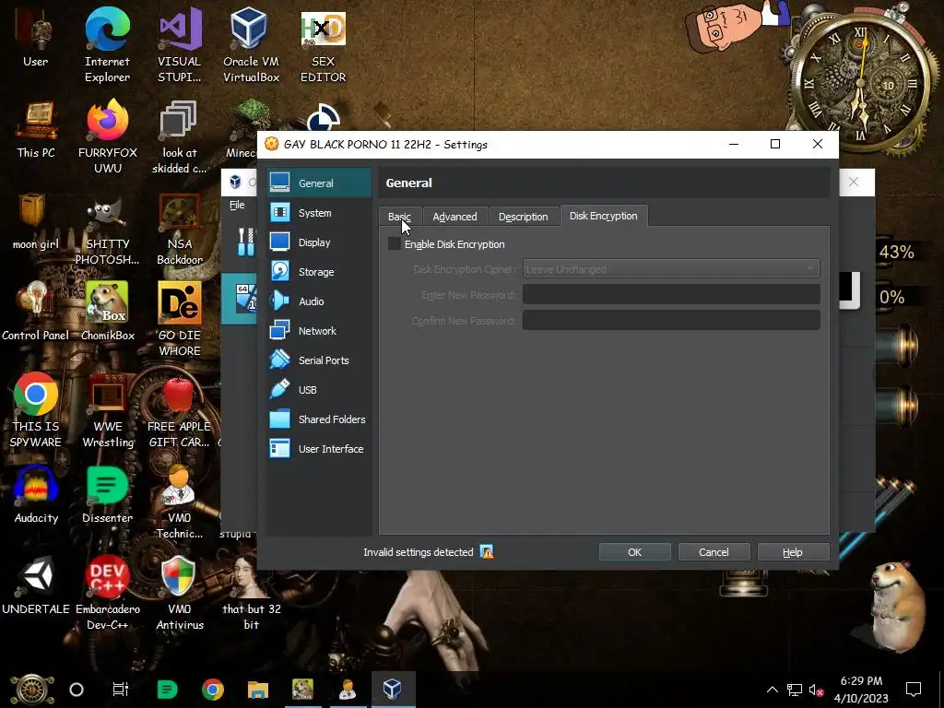Enable Disk Encryption checkbox
944x708 pixels.
pyautogui.click(x=395, y=243)
